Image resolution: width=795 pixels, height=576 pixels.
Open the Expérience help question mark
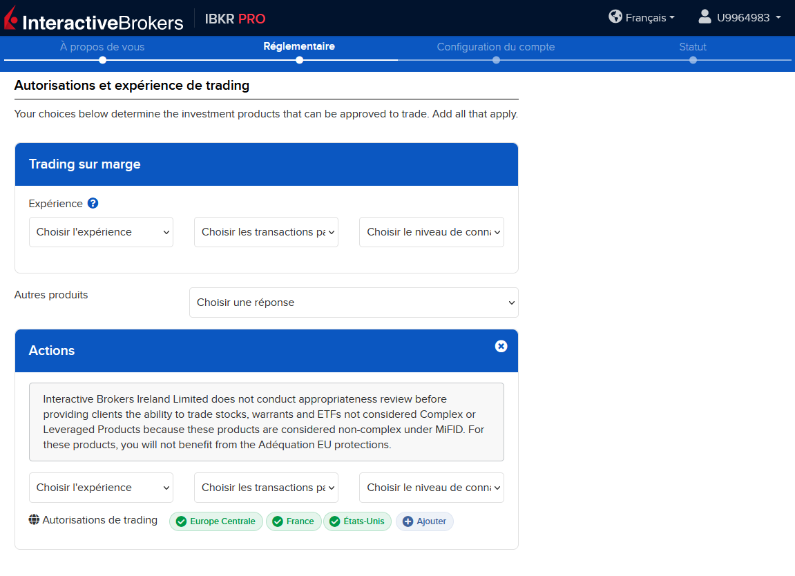(x=93, y=203)
